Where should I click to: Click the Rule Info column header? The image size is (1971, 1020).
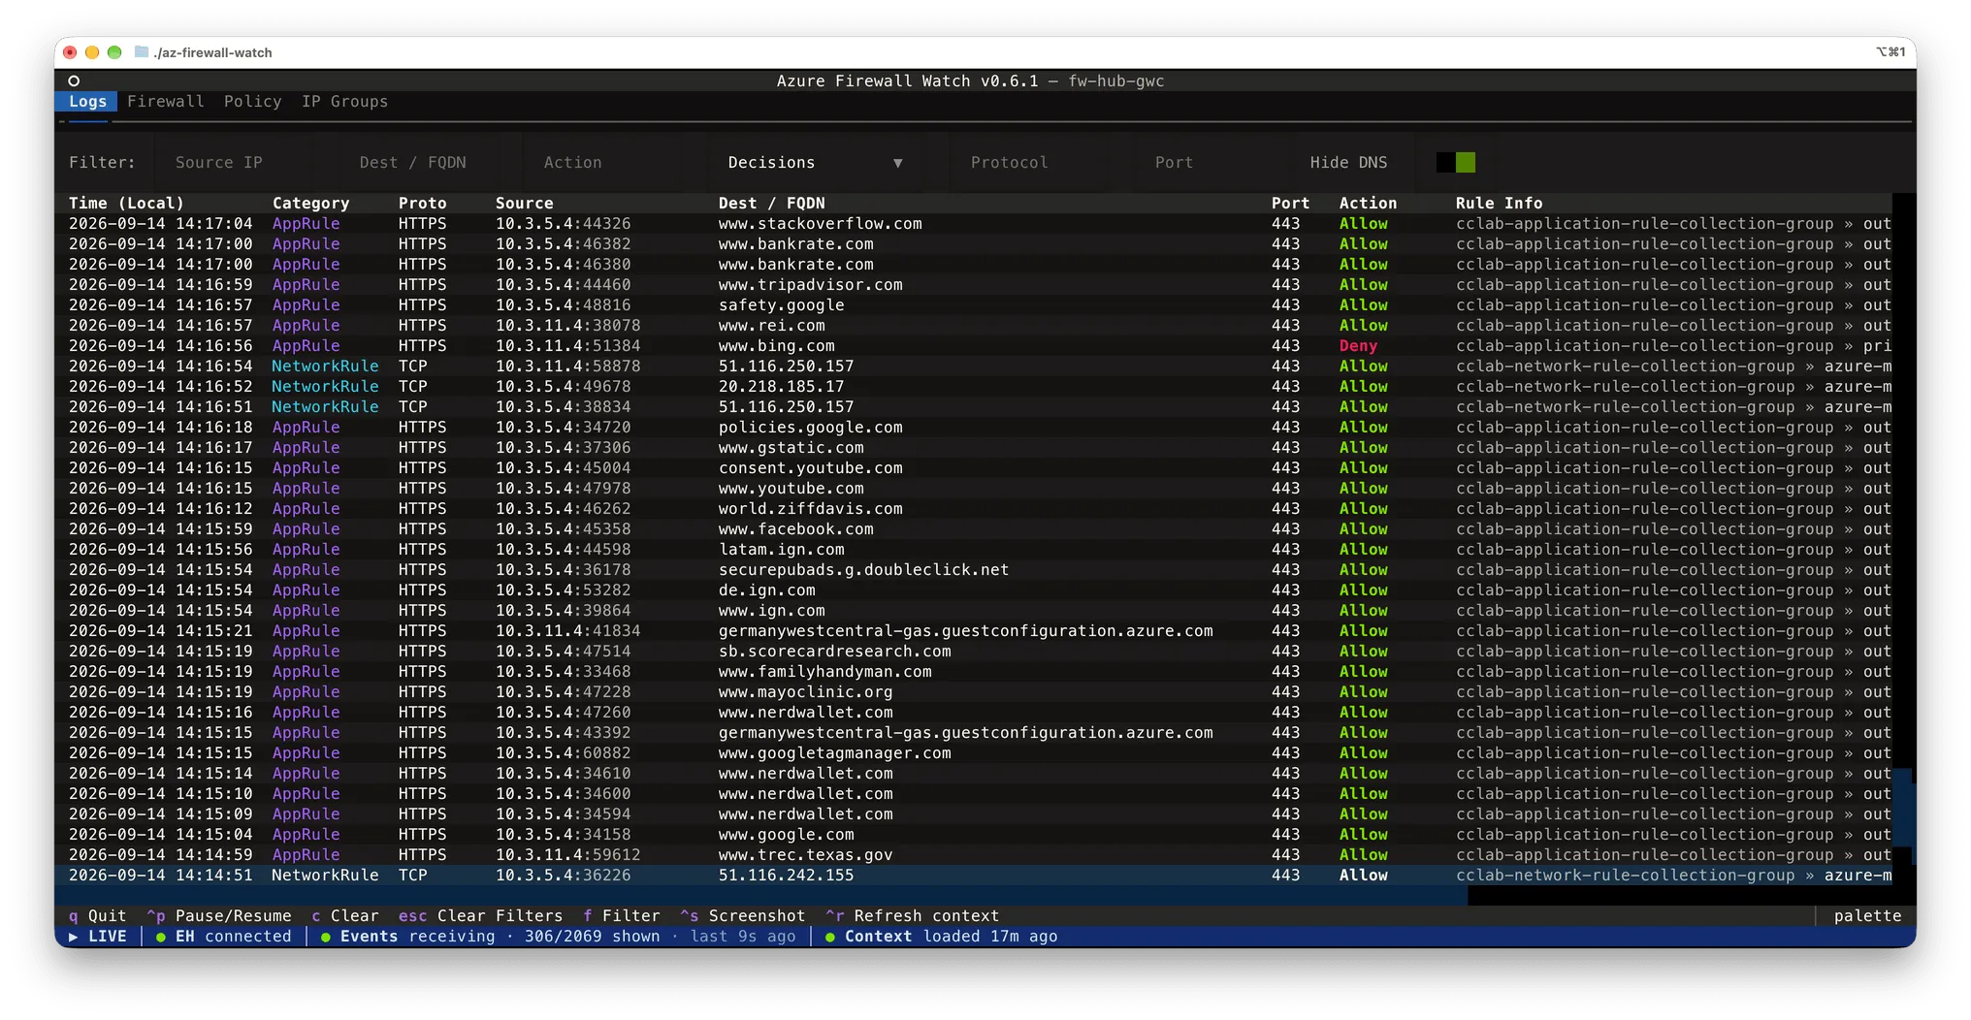1499,203
